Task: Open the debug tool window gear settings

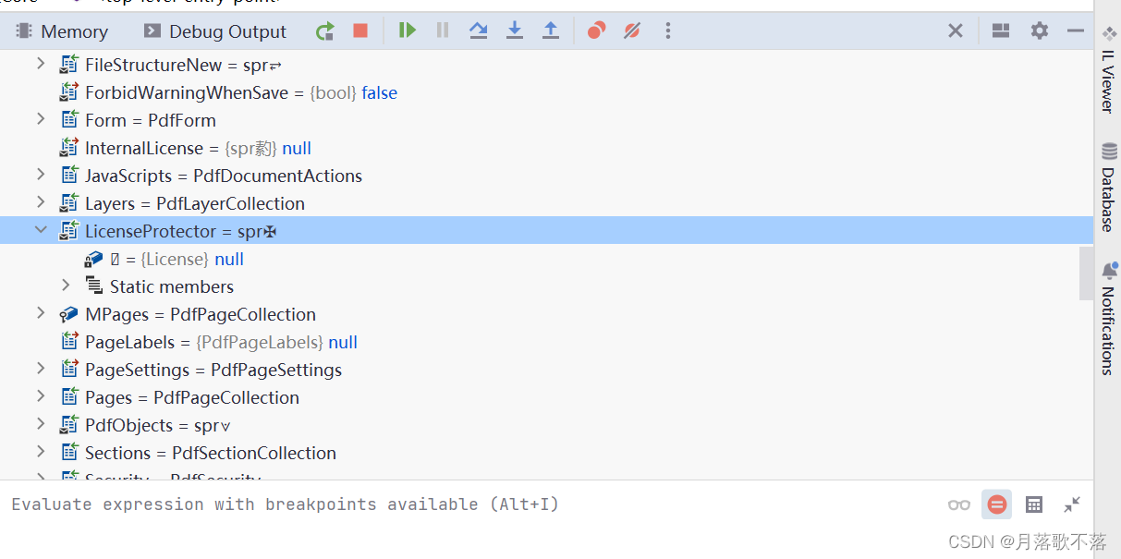Action: click(1040, 30)
